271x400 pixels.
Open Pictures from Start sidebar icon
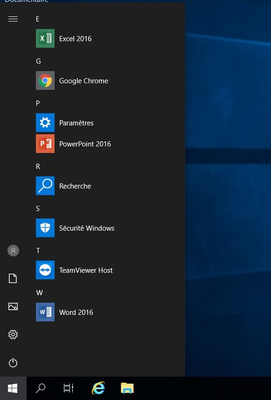13,306
